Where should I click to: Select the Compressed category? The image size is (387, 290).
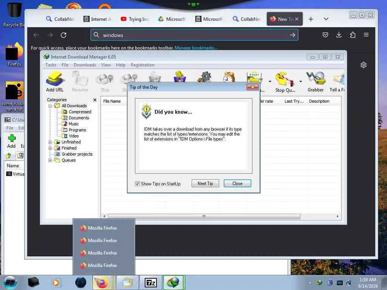(x=80, y=112)
